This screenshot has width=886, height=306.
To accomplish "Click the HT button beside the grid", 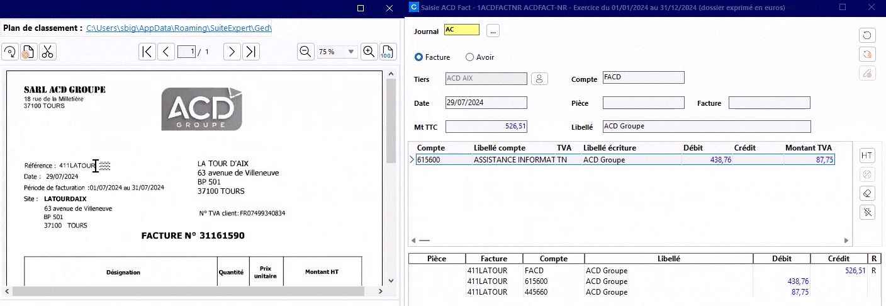I will pos(867,155).
